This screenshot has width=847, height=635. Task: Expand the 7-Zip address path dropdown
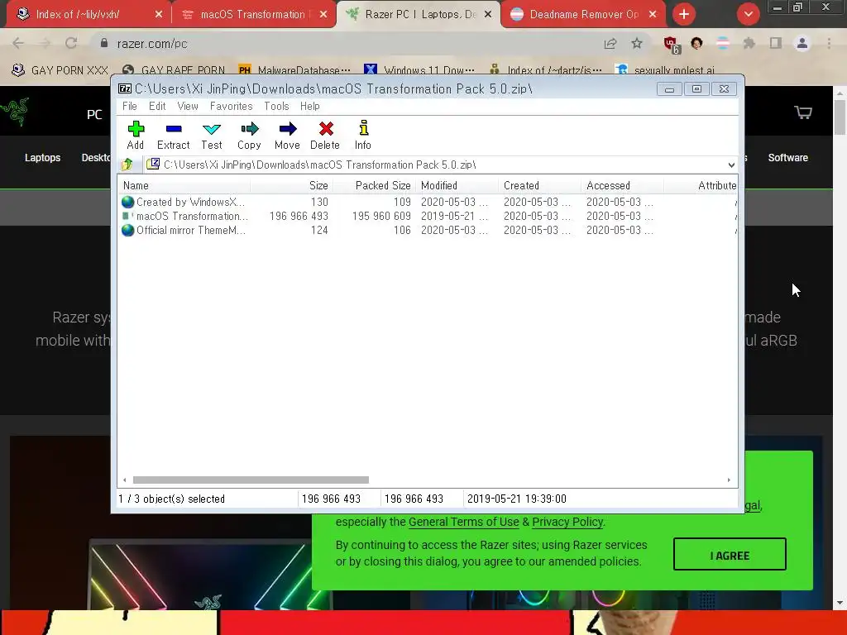pos(731,165)
